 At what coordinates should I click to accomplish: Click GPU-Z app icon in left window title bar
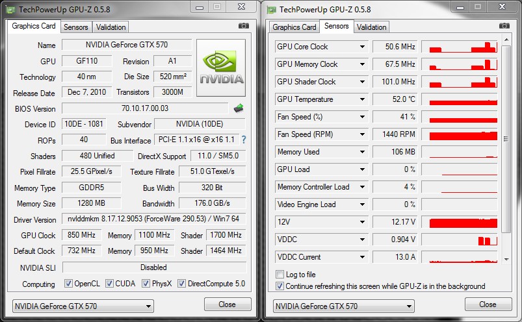(10, 10)
